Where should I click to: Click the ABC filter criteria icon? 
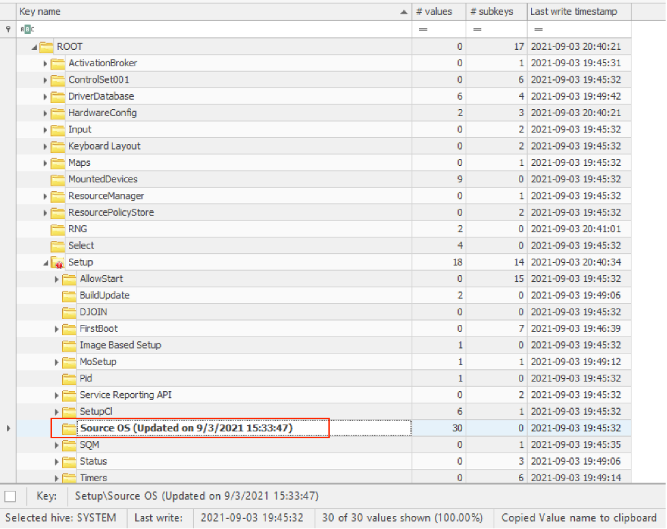click(27, 29)
